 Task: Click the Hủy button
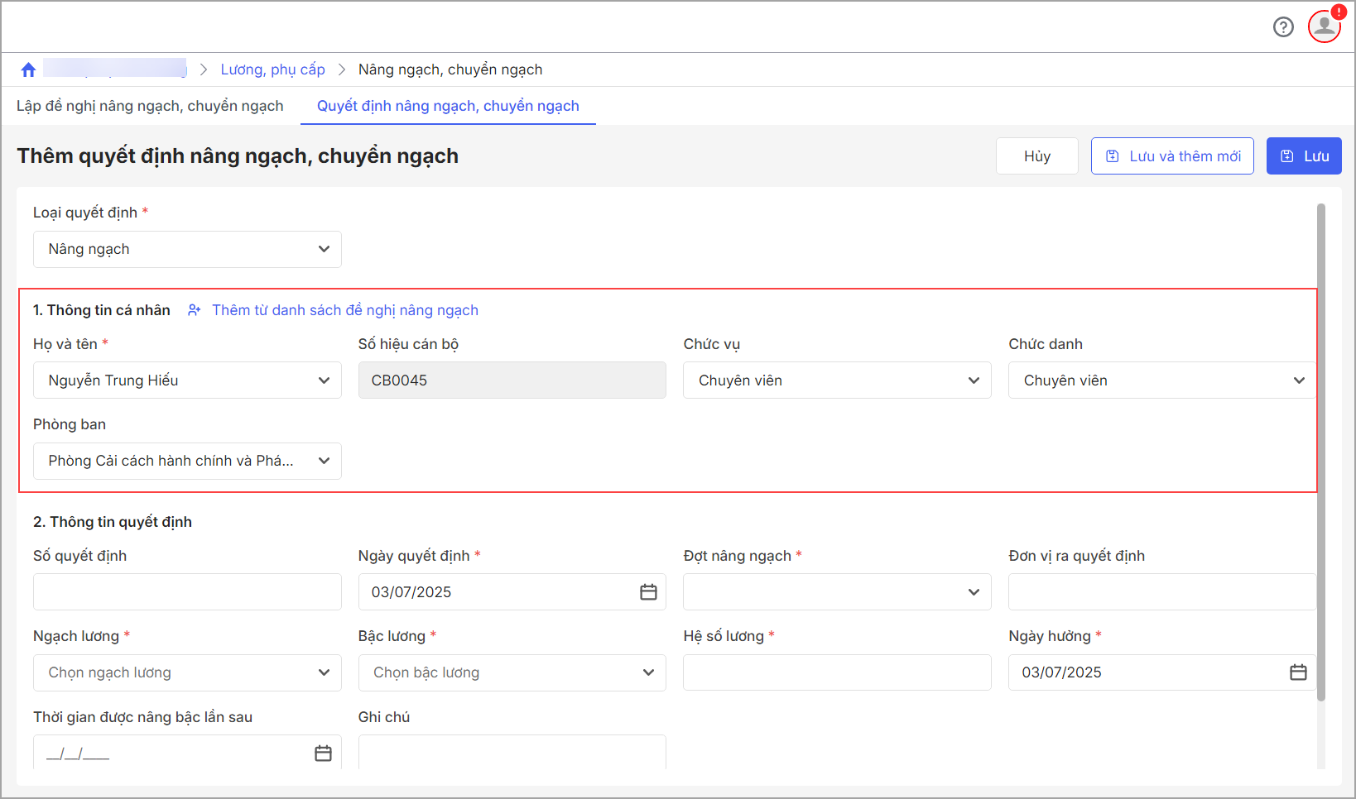point(1036,156)
